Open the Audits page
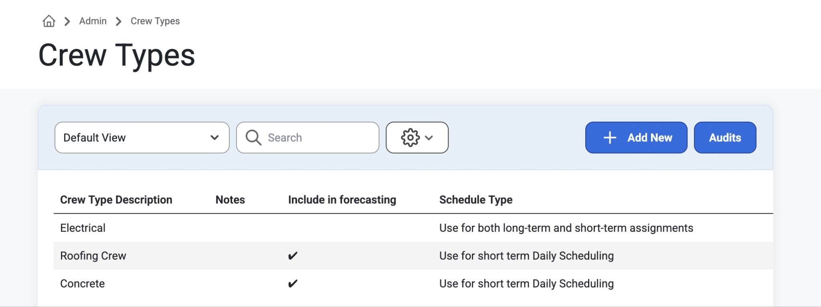The width and height of the screenshot is (821, 307). 725,138
